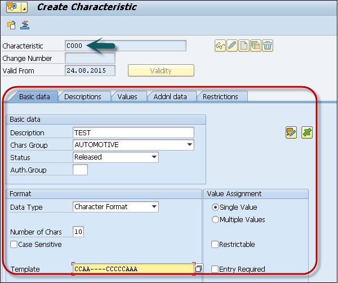The image size is (338, 283).
Task: Click the Create with template copy icon
Action: (x=256, y=46)
